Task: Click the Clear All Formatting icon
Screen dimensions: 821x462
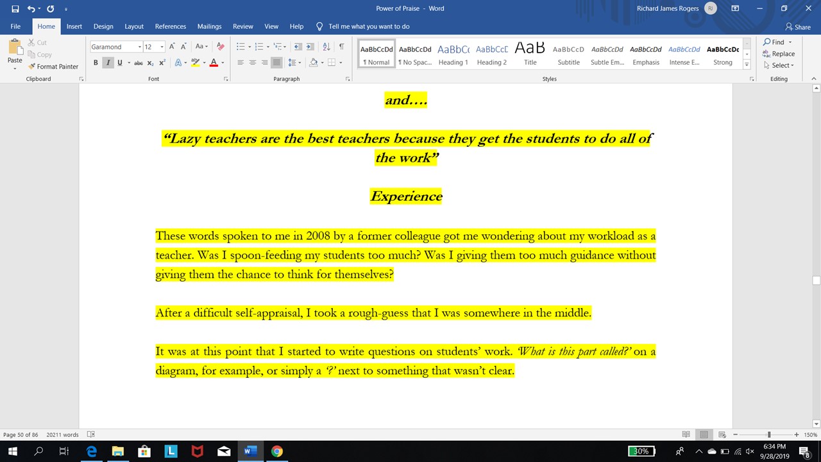Action: (221, 47)
